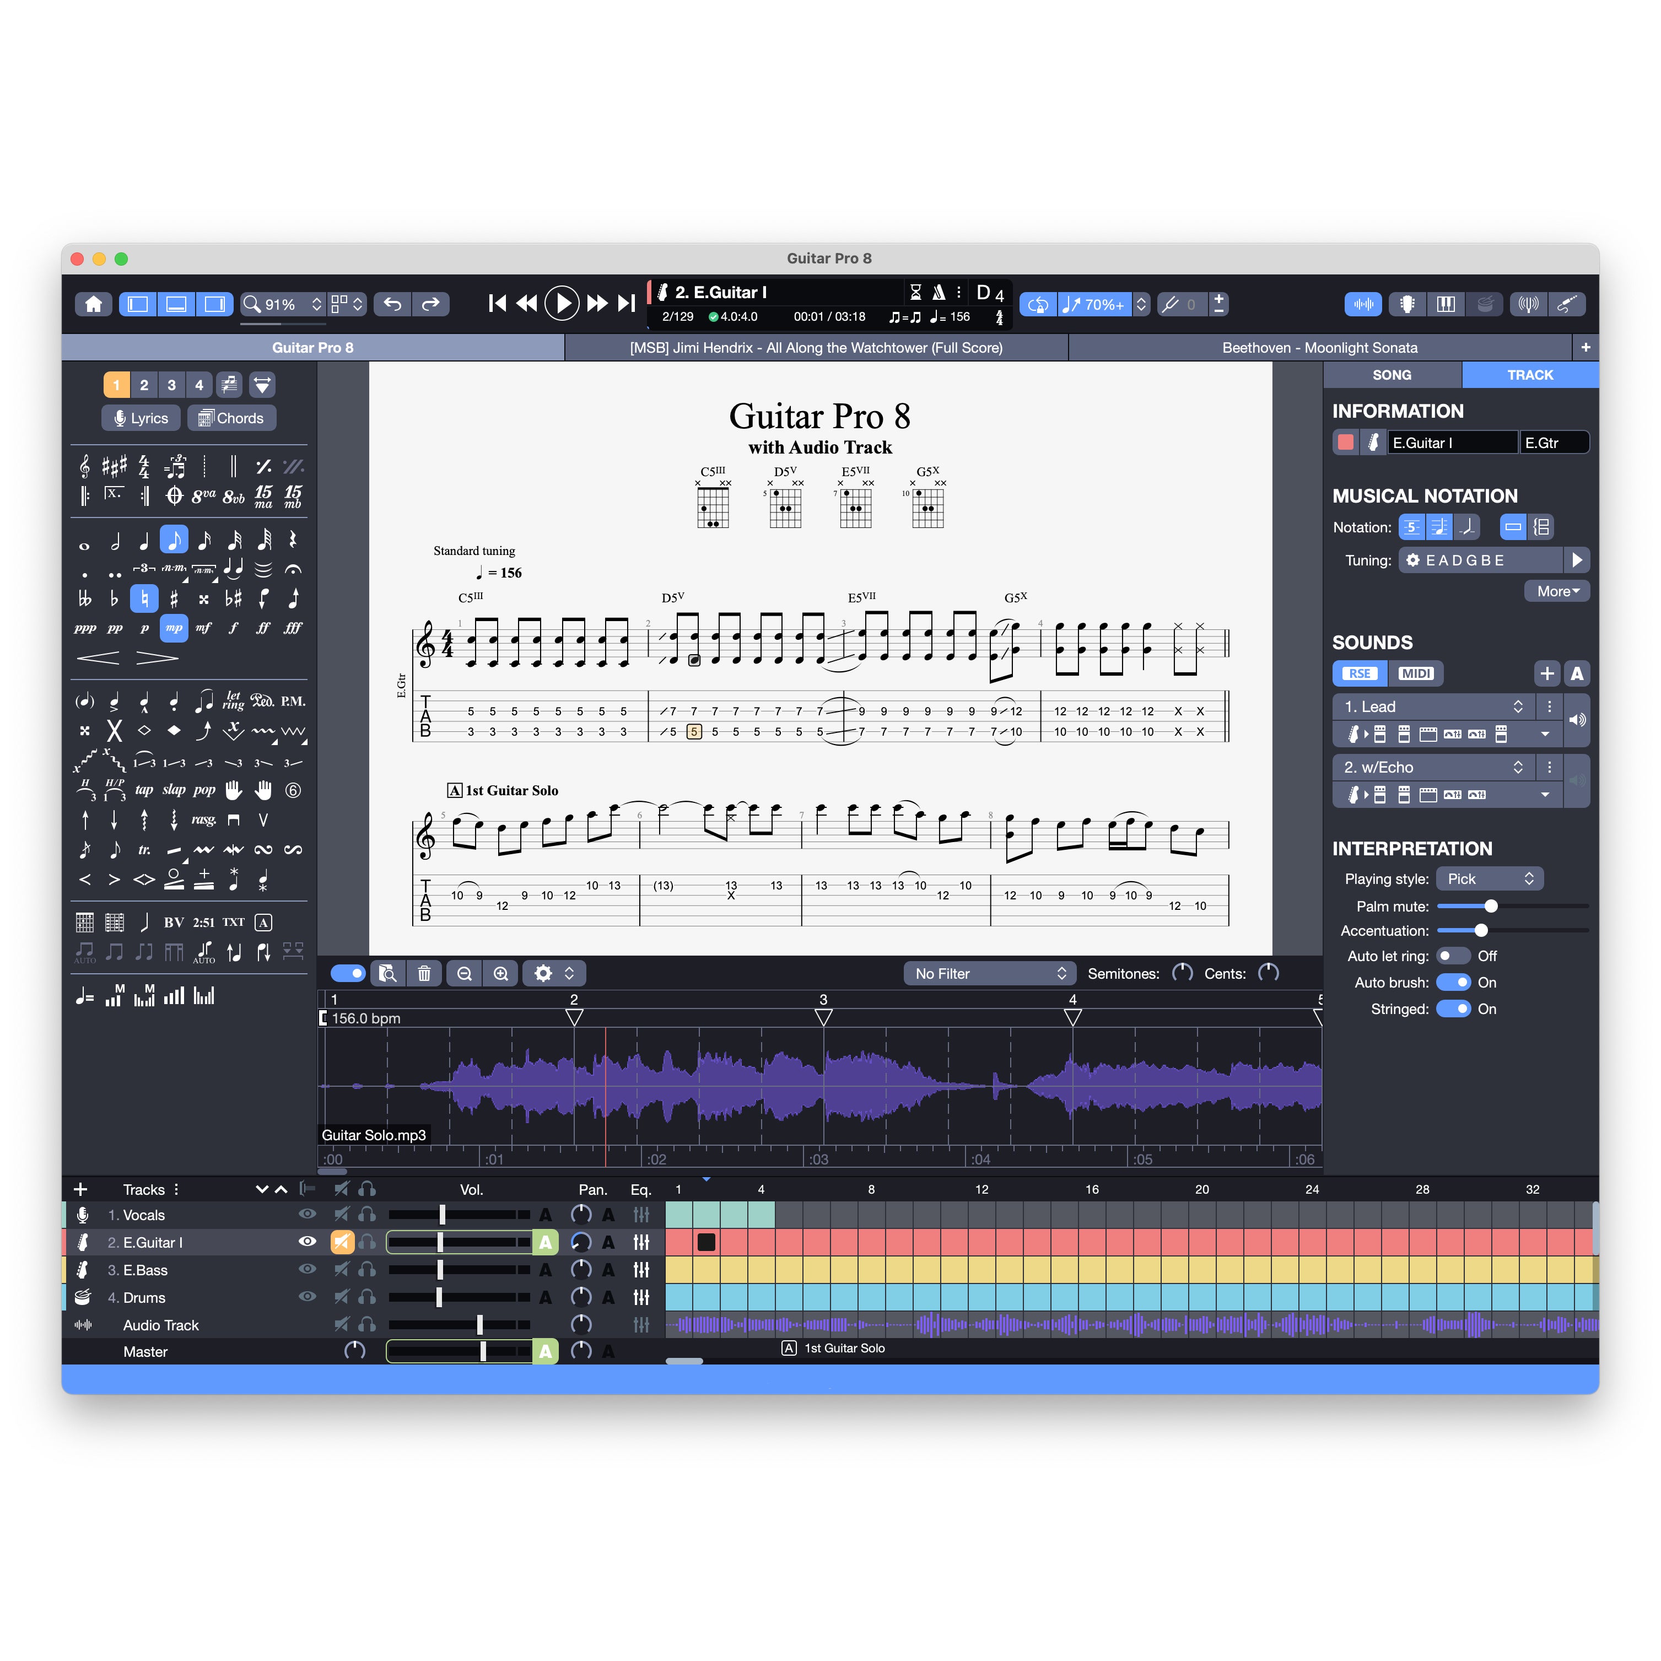The image size is (1661, 1661).
Task: Select voice 2 tab
Action: point(144,385)
